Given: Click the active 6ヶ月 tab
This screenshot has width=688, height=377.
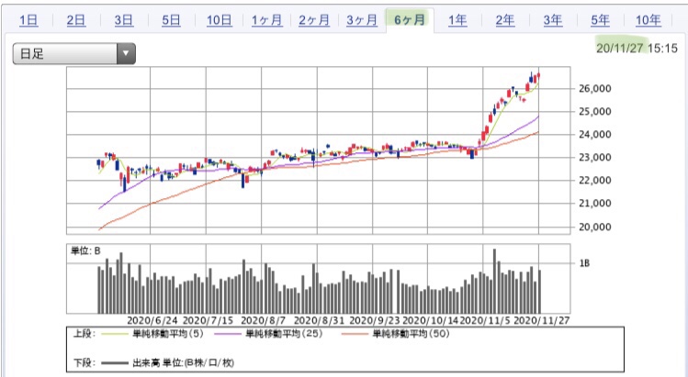Looking at the screenshot, I should 410,20.
